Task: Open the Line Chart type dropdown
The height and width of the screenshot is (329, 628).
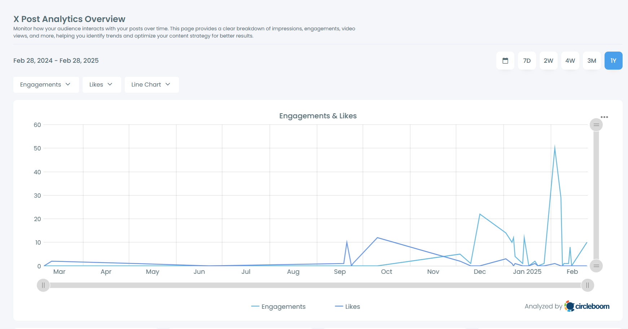Action: (151, 84)
